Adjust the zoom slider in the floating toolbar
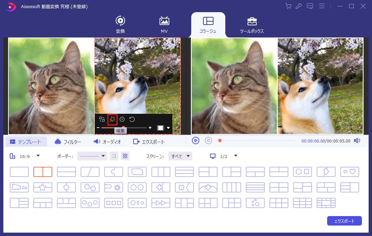 point(124,128)
